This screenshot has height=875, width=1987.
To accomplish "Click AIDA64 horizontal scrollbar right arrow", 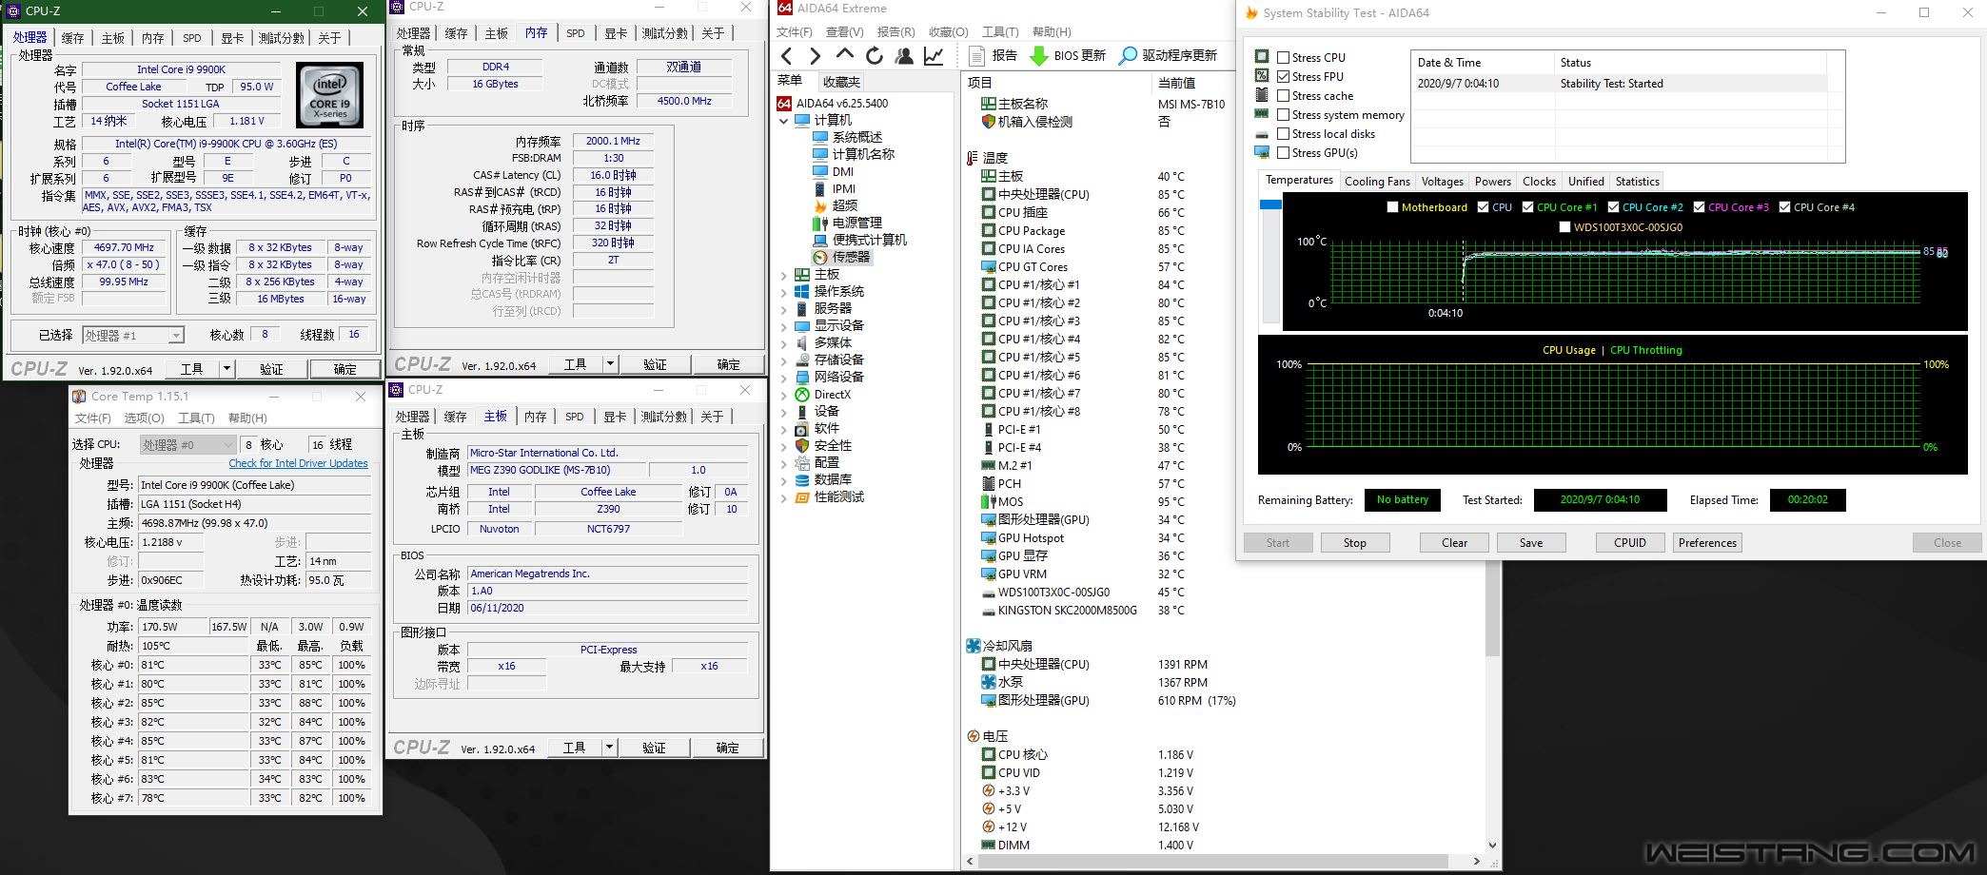I will click(x=1476, y=862).
